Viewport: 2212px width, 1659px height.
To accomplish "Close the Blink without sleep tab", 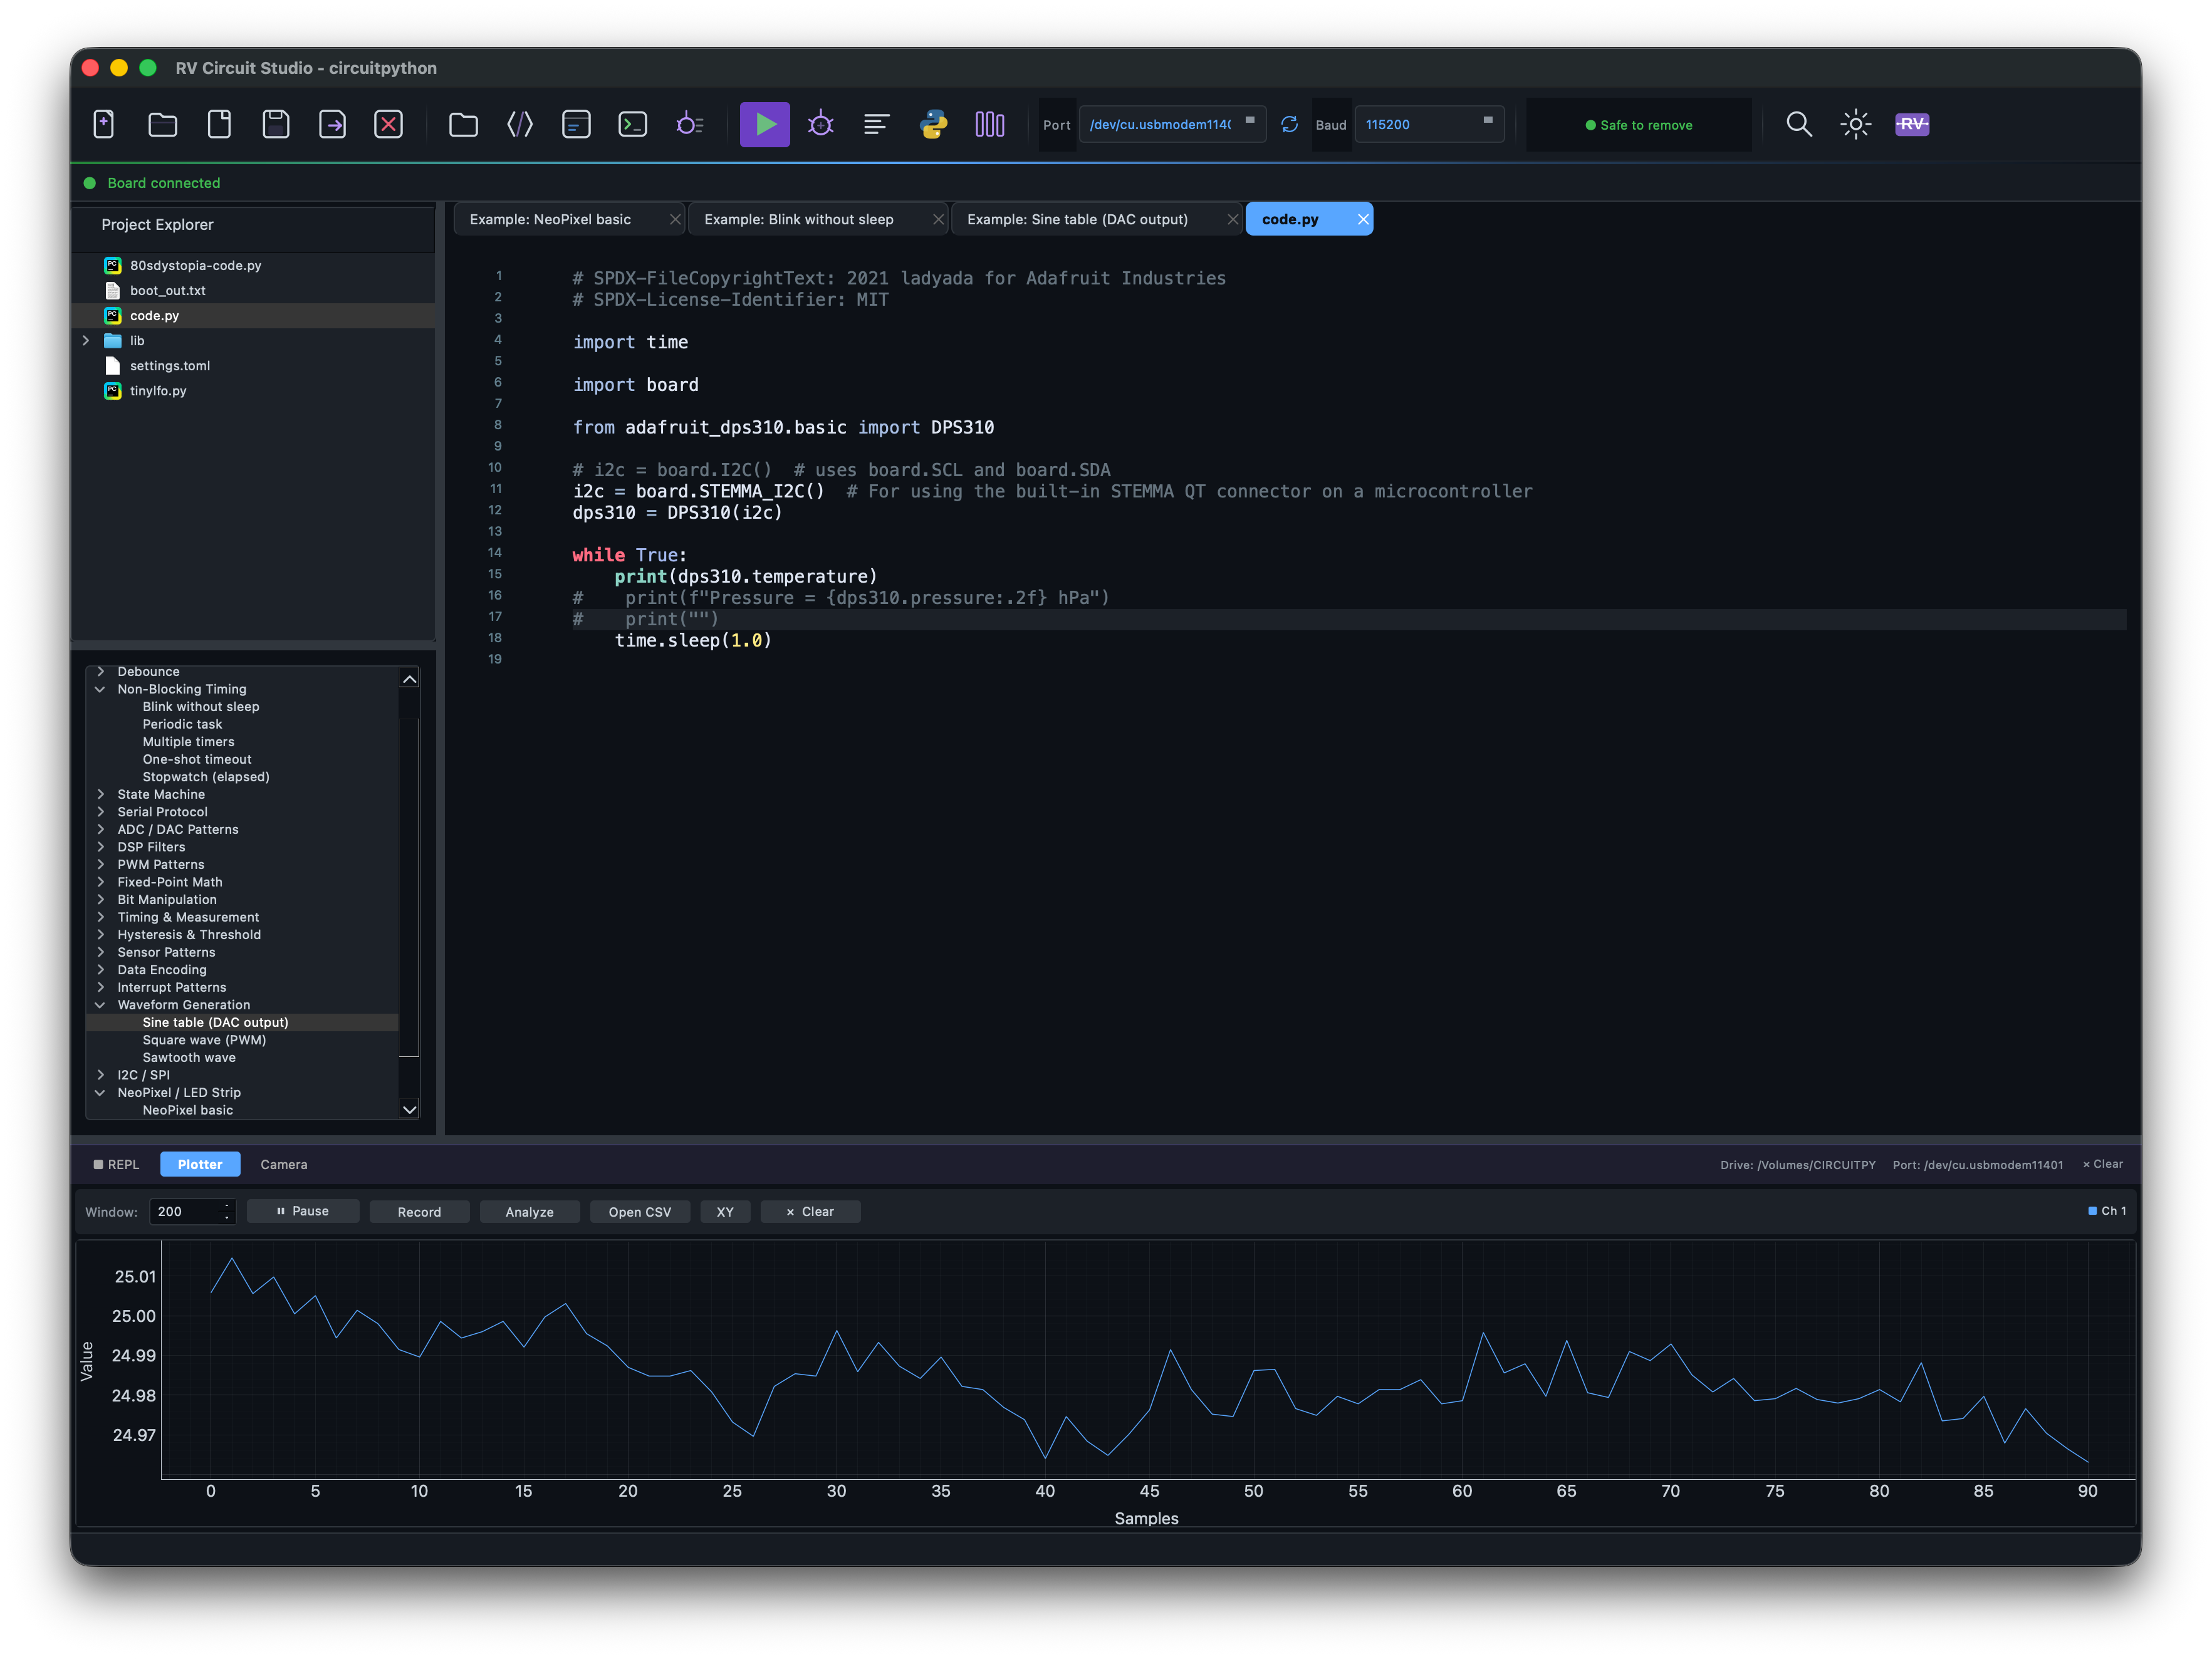I will coord(938,219).
